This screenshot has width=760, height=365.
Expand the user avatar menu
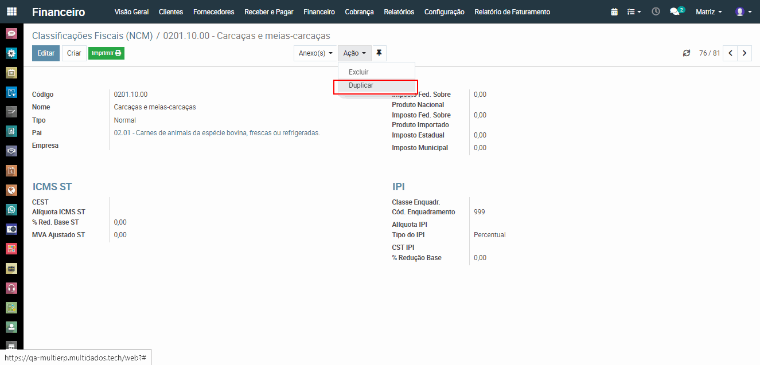click(743, 12)
